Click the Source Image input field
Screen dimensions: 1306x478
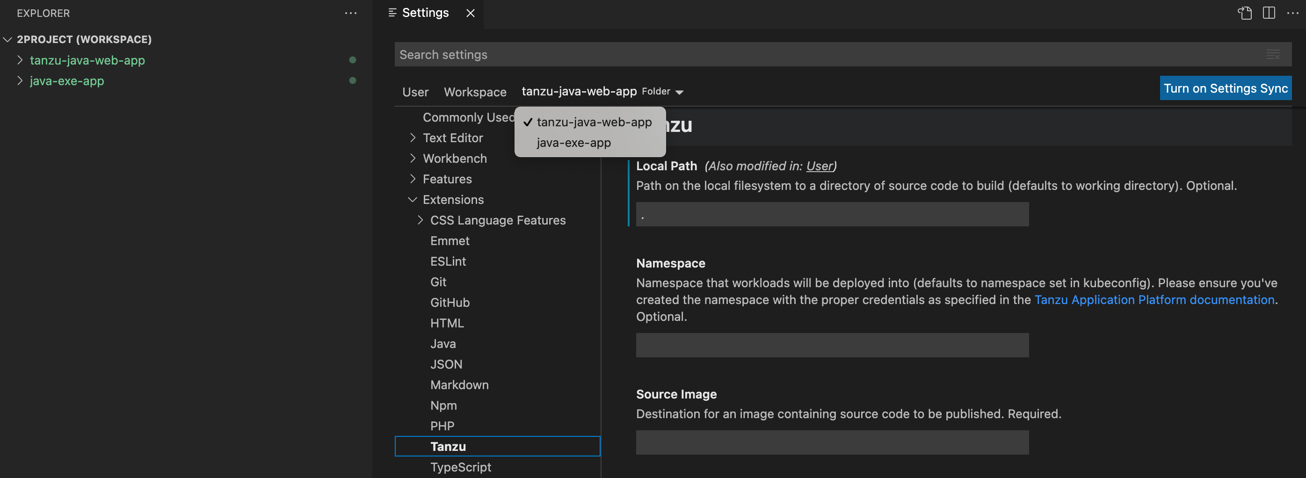point(832,442)
